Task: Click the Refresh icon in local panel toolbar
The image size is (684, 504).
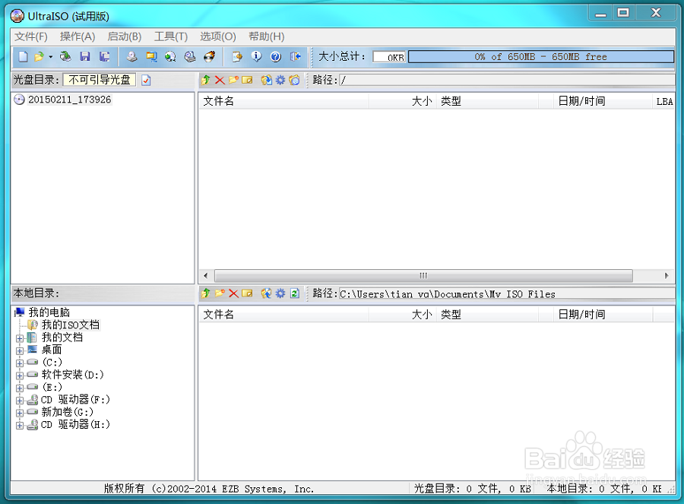Action: (295, 293)
